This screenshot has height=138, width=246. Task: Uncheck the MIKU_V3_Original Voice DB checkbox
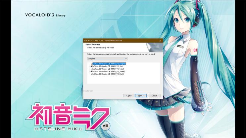pyautogui.click(x=92, y=64)
